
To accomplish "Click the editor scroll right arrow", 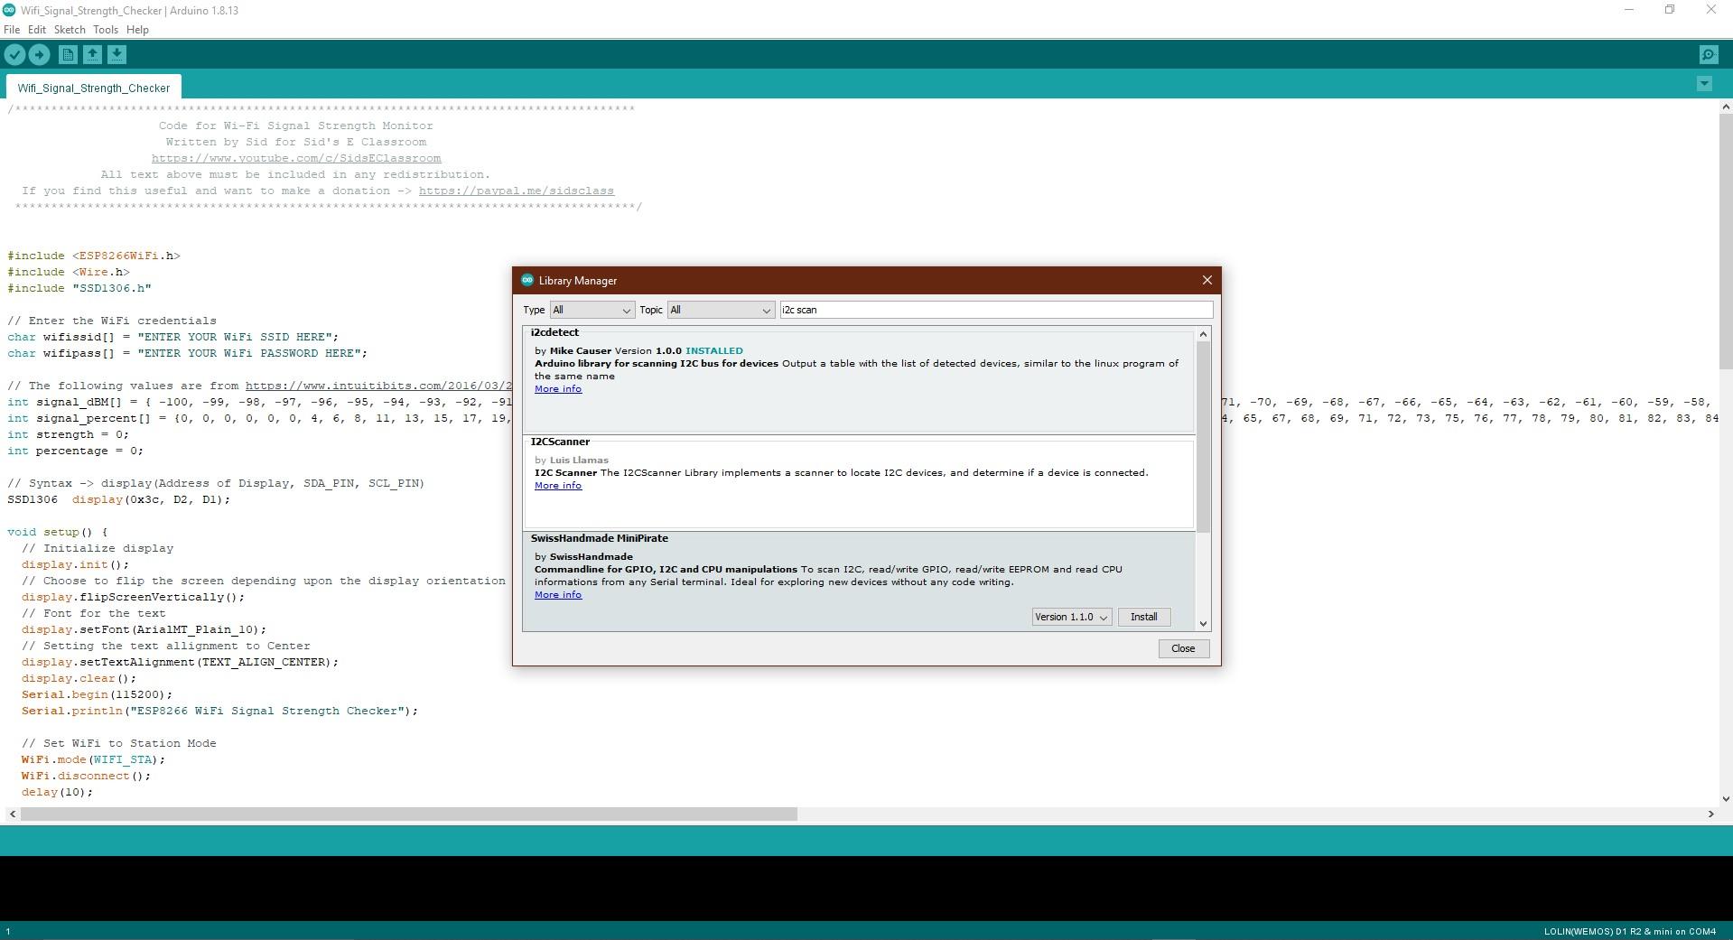I will (x=1710, y=814).
